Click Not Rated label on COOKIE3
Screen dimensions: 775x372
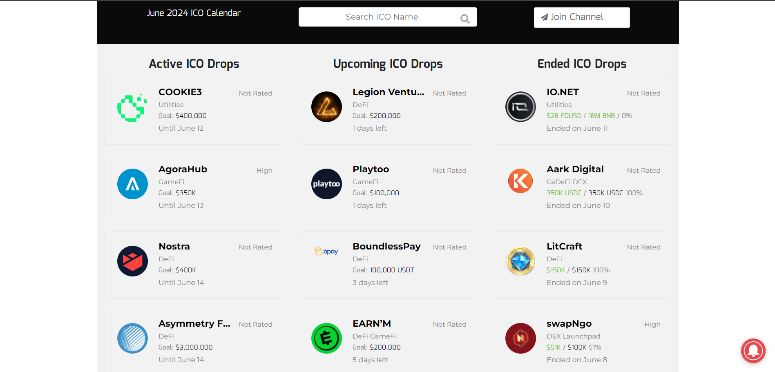pyautogui.click(x=256, y=93)
